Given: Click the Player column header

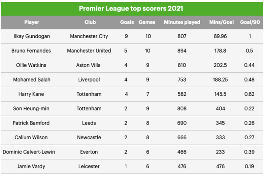Looking at the screenshot, I should click(32, 22).
